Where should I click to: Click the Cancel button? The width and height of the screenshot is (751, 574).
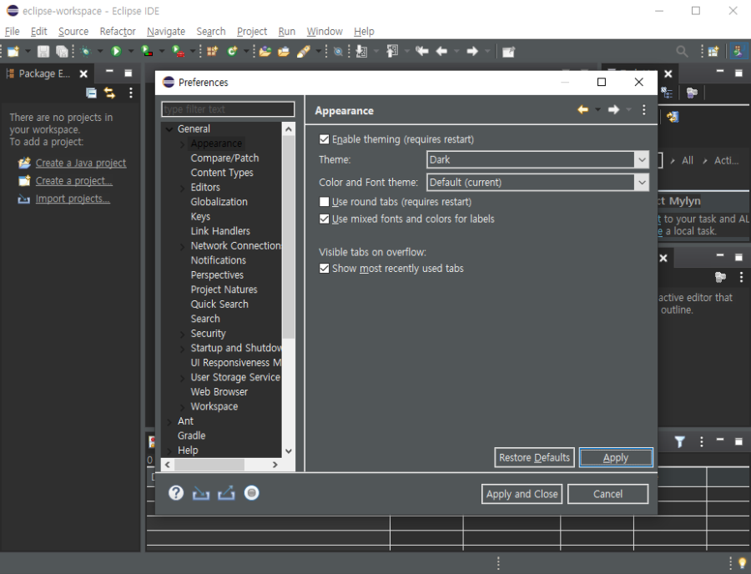tap(607, 494)
